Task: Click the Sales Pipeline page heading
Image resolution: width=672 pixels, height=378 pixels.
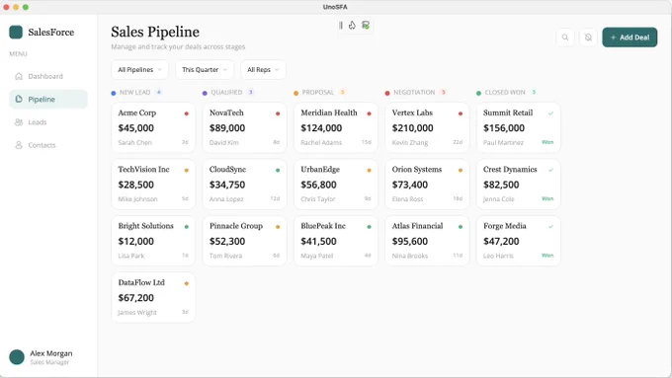Action: [155, 33]
